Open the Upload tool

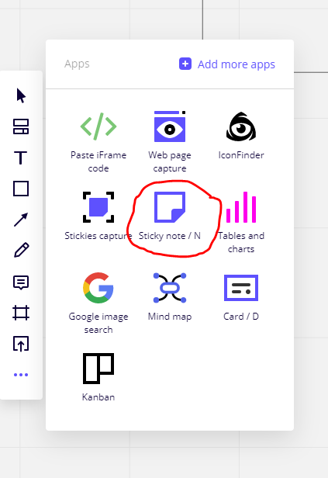[21, 344]
